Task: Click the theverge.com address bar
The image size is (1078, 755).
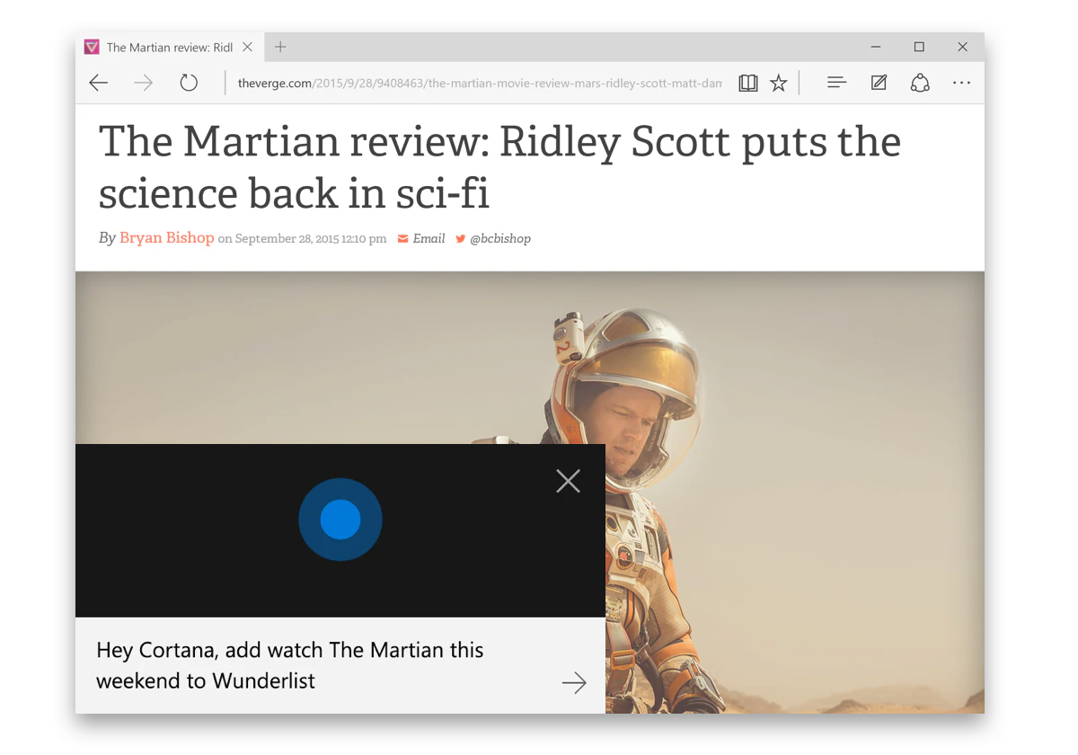Action: (x=480, y=84)
